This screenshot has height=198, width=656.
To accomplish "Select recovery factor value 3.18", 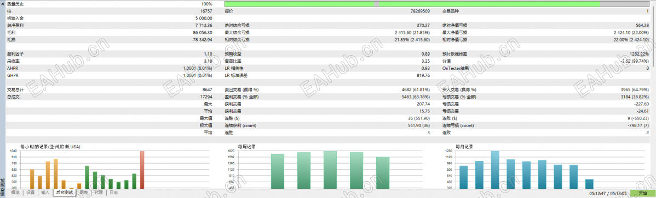I will click(x=208, y=61).
